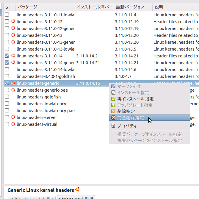The image size is (199, 199).
Task: Toggle checkbox for linux-headers-3.11.0-12-generic
Action: coord(7,29)
